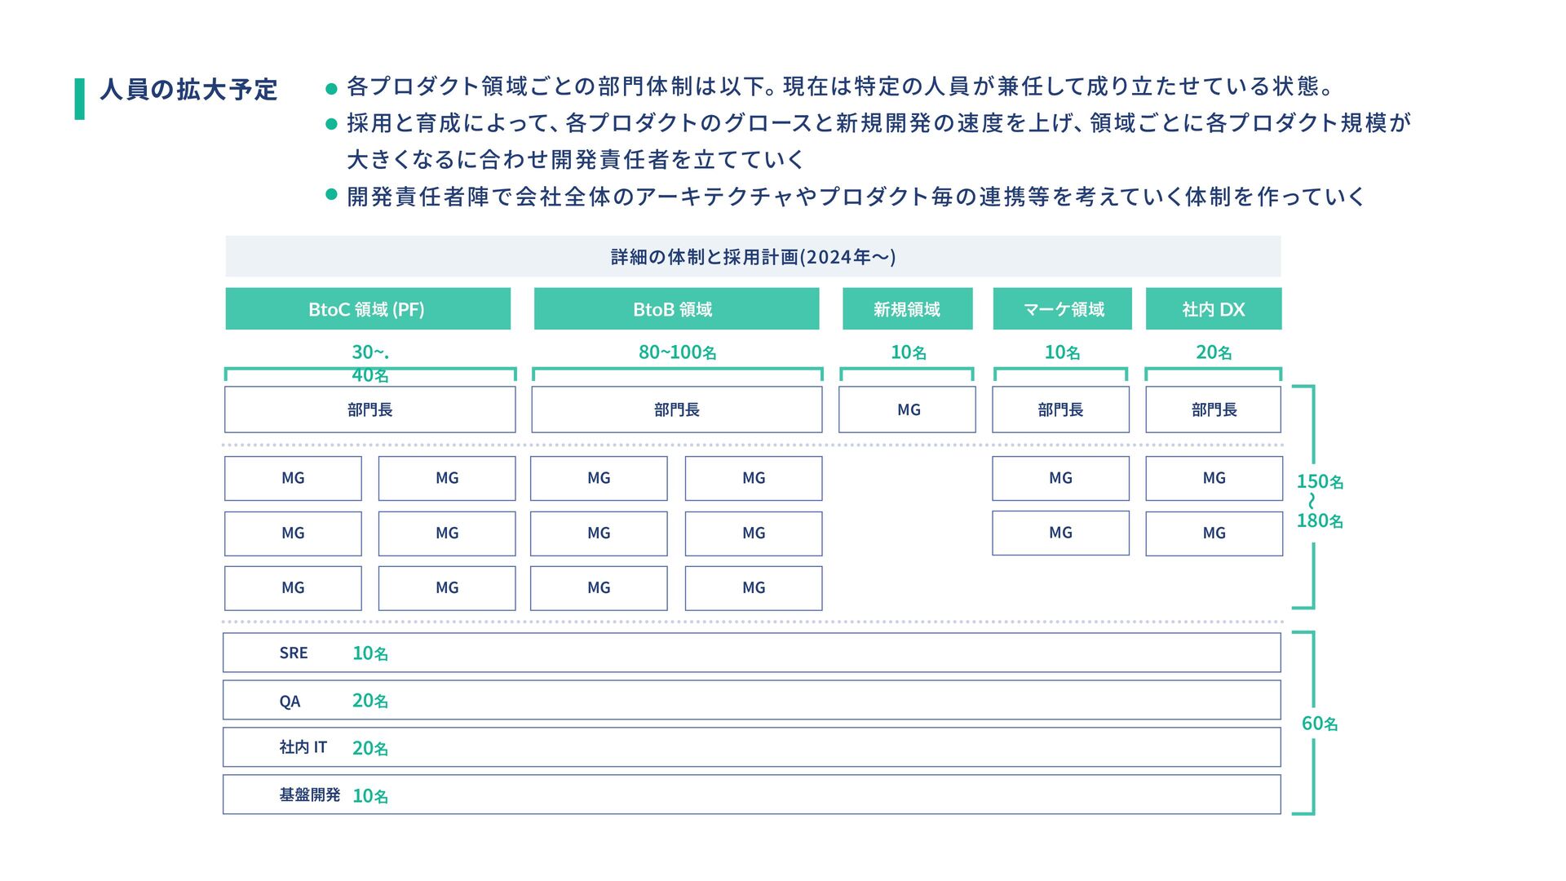Click the 新規領域 header box

click(x=907, y=308)
